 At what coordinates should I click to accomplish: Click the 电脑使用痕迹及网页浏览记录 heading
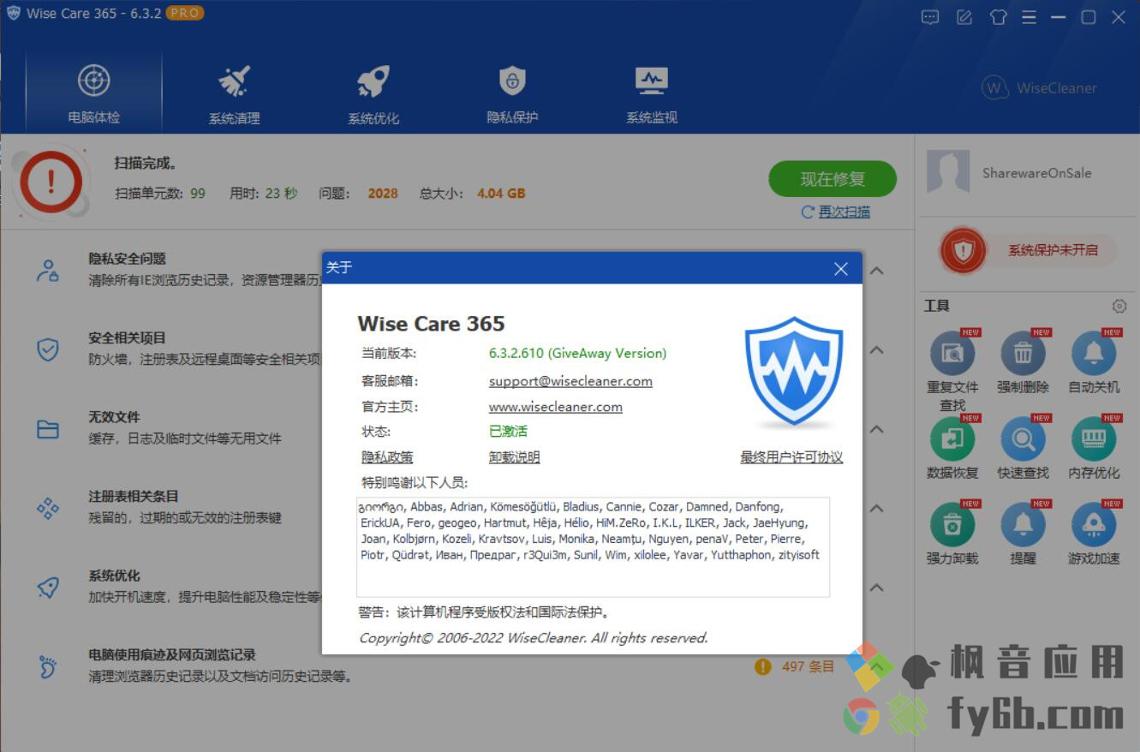tap(172, 655)
